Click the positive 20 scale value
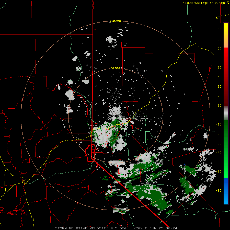230x230 pixels. point(220,96)
